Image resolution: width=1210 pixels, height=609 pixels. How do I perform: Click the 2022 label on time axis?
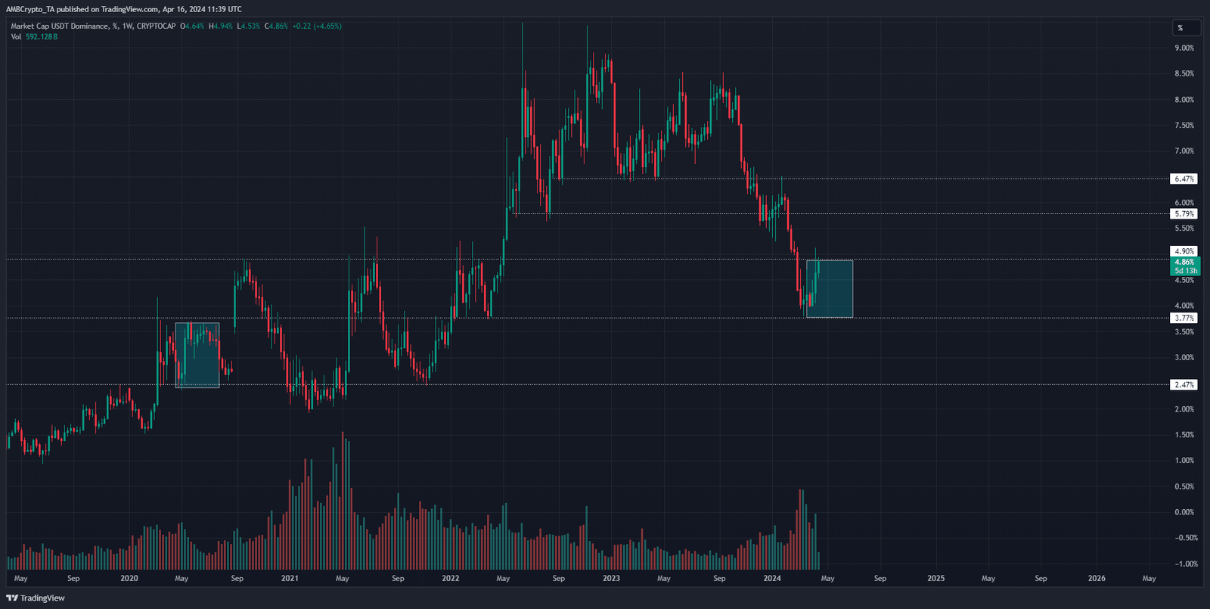451,579
